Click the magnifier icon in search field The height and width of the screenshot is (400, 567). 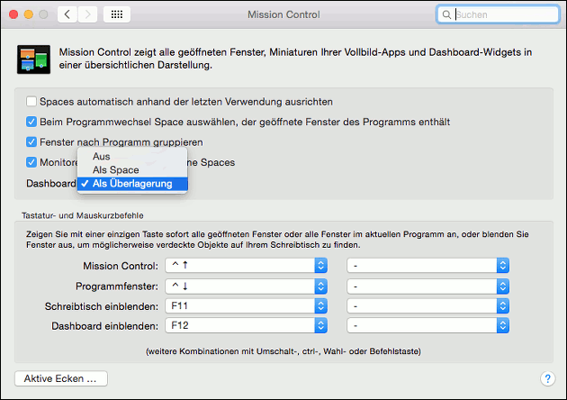[446, 14]
